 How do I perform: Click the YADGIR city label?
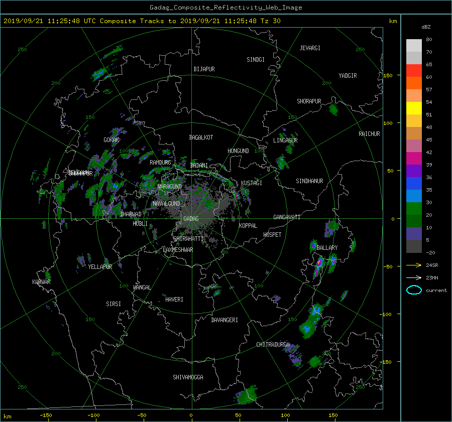pos(348,76)
